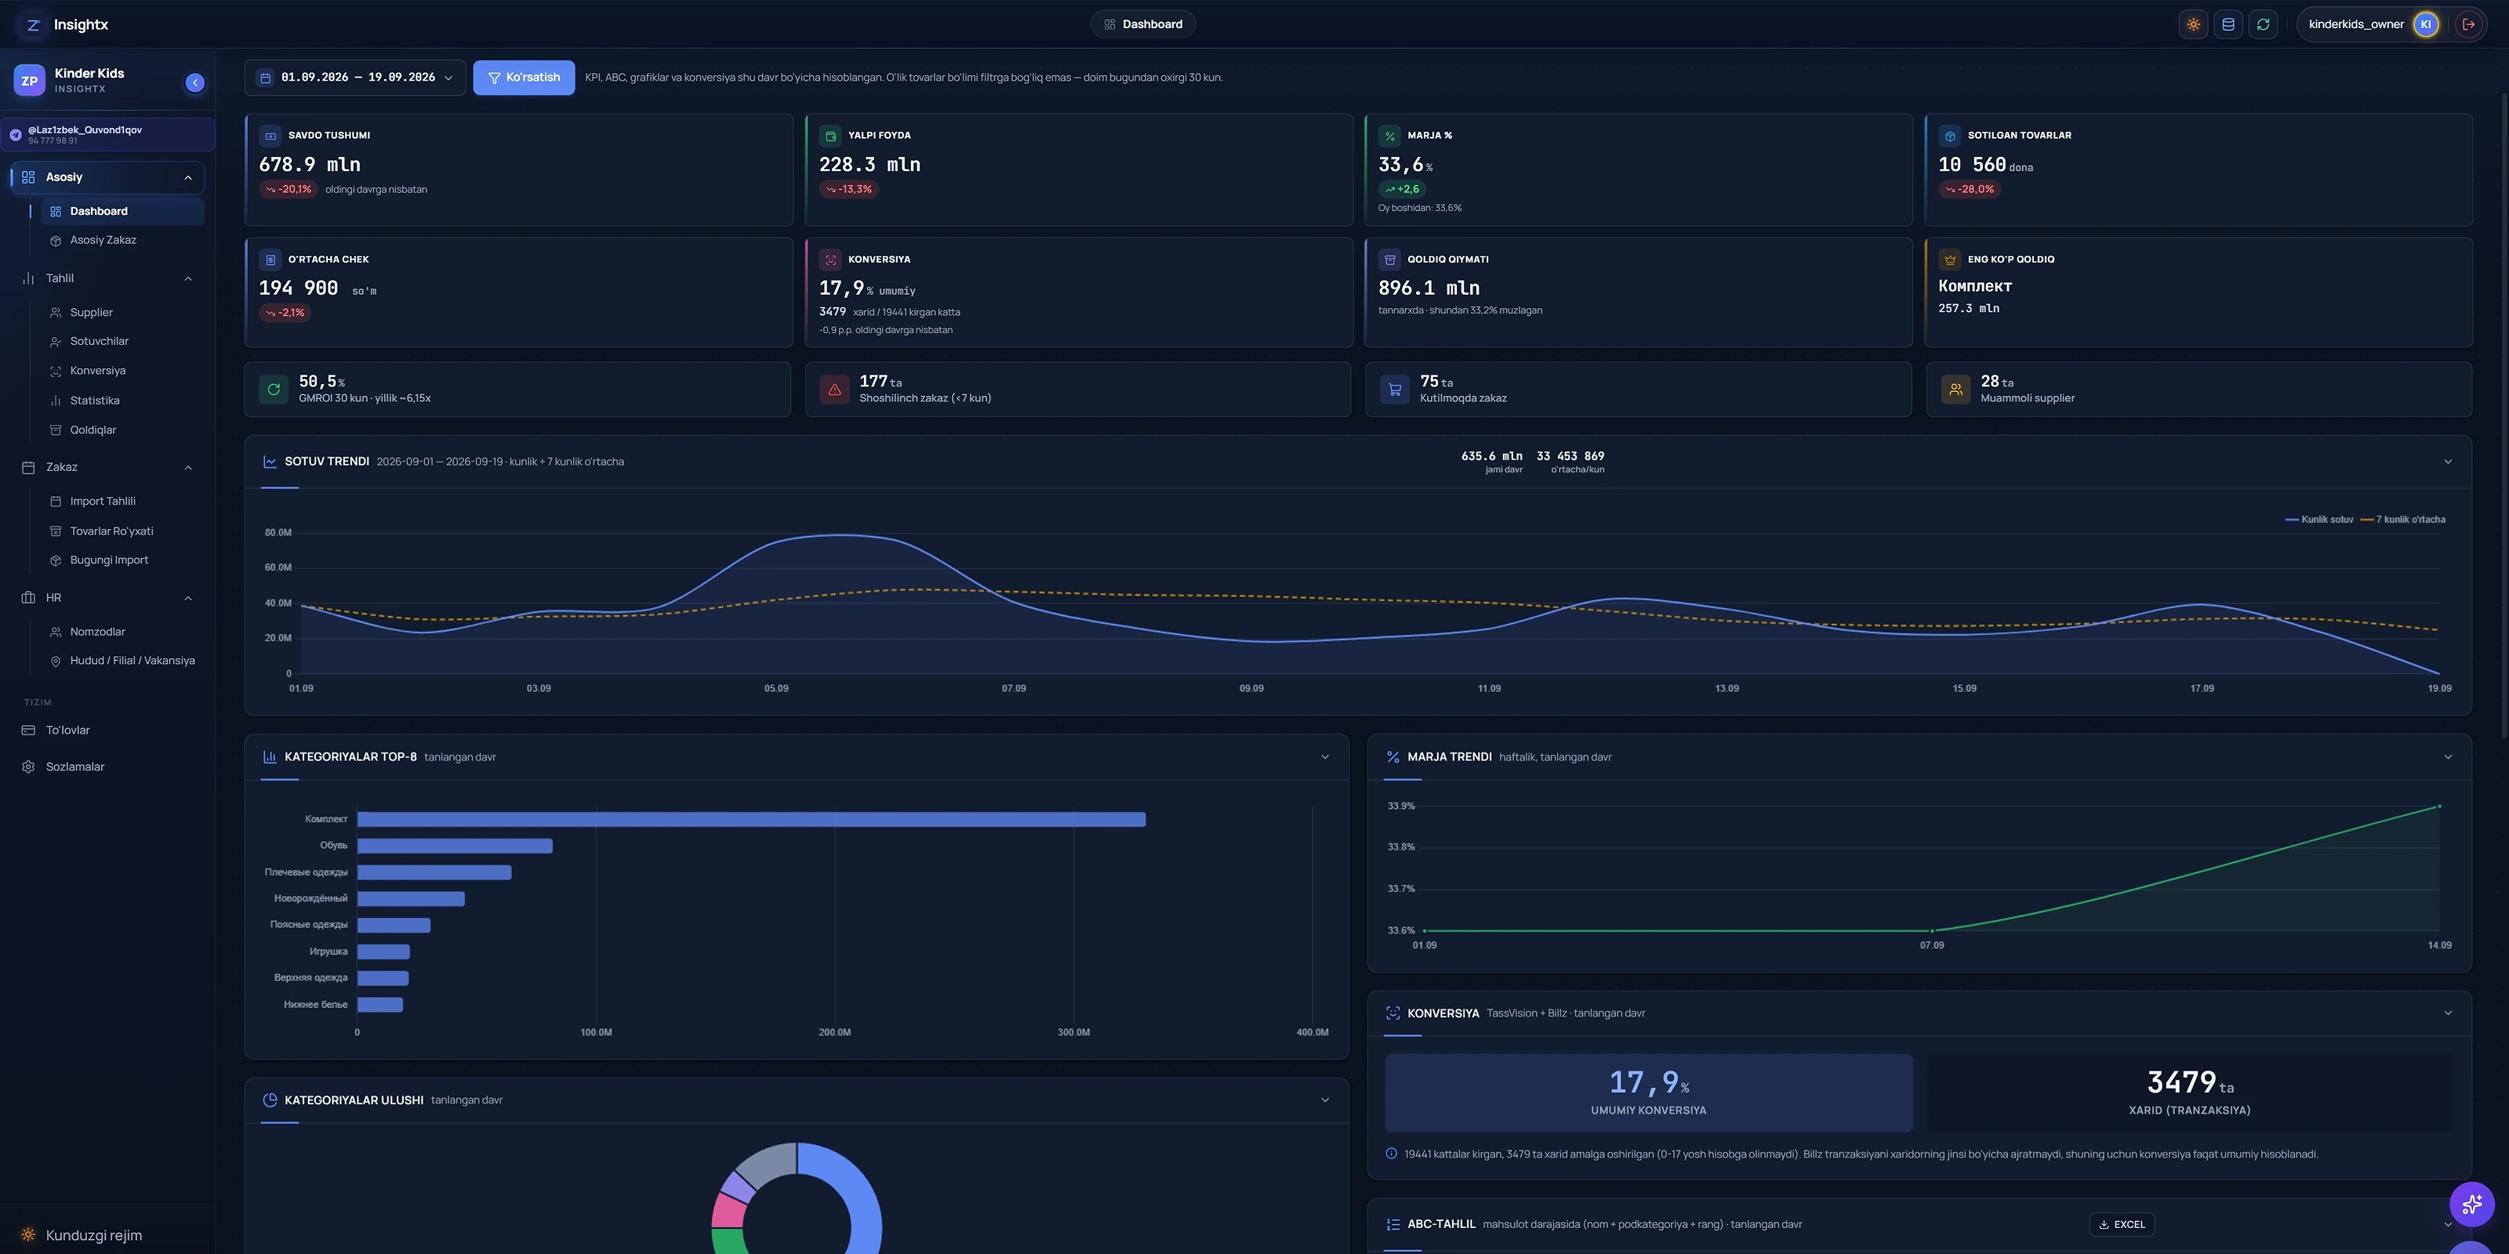This screenshot has width=2509, height=1254.
Task: Open Sozlamalar settings
Action: (x=108, y=767)
